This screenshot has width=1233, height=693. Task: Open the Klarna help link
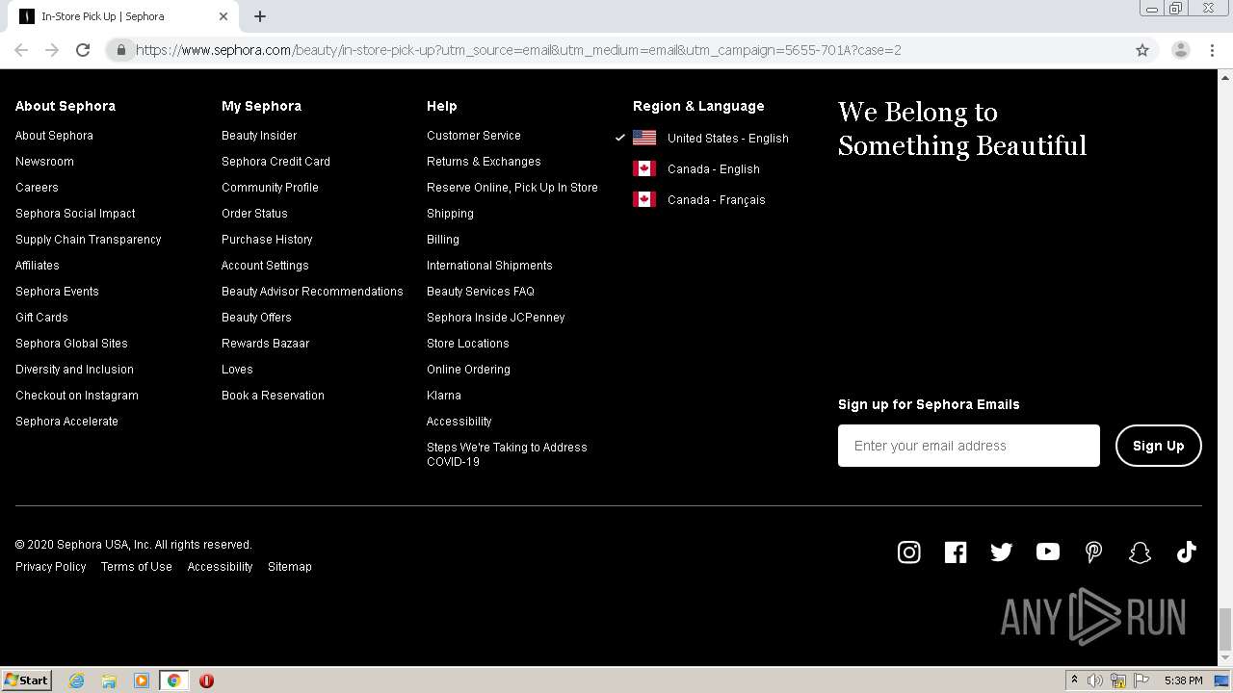point(444,396)
